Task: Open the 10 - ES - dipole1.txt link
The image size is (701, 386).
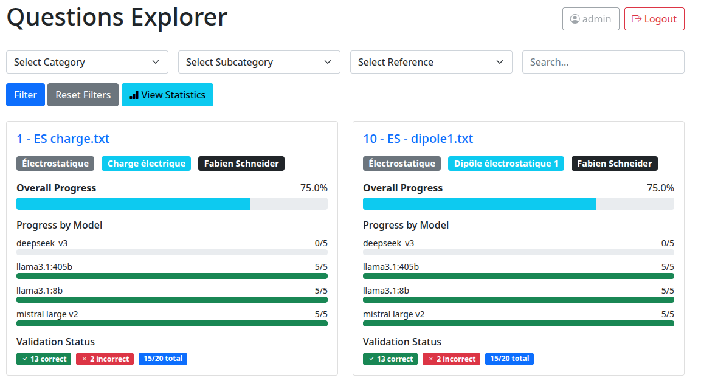Action: (x=418, y=139)
